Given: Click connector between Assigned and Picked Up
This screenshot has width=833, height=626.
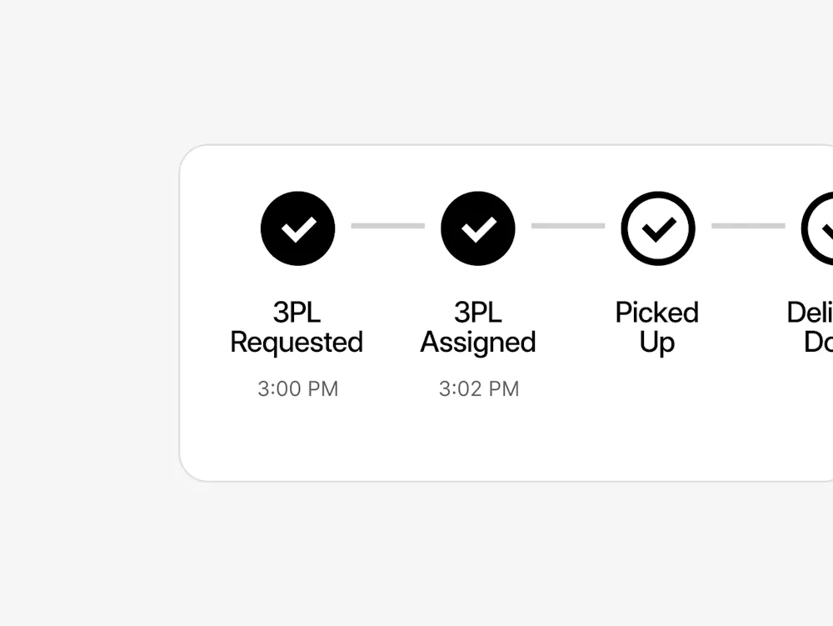Looking at the screenshot, I should point(568,226).
